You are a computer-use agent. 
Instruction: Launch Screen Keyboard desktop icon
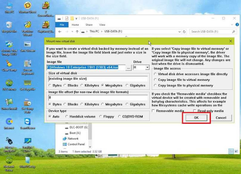pyautogui.click(x=27, y=67)
